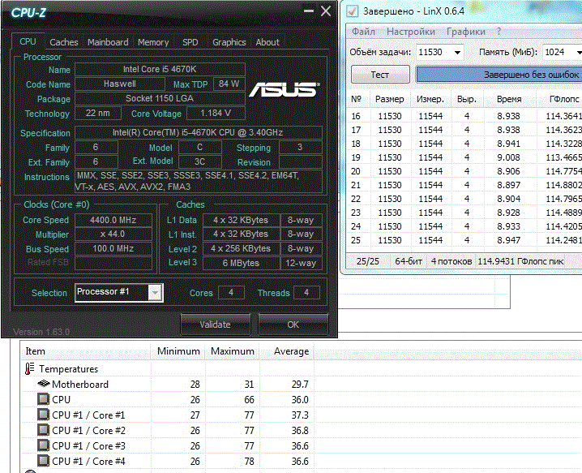Click the LinX checkmark title bar icon
The height and width of the screenshot is (473, 582).
coord(353,11)
